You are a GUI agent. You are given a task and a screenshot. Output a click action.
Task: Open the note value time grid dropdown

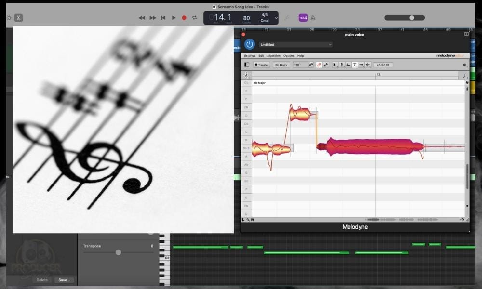click(464, 75)
